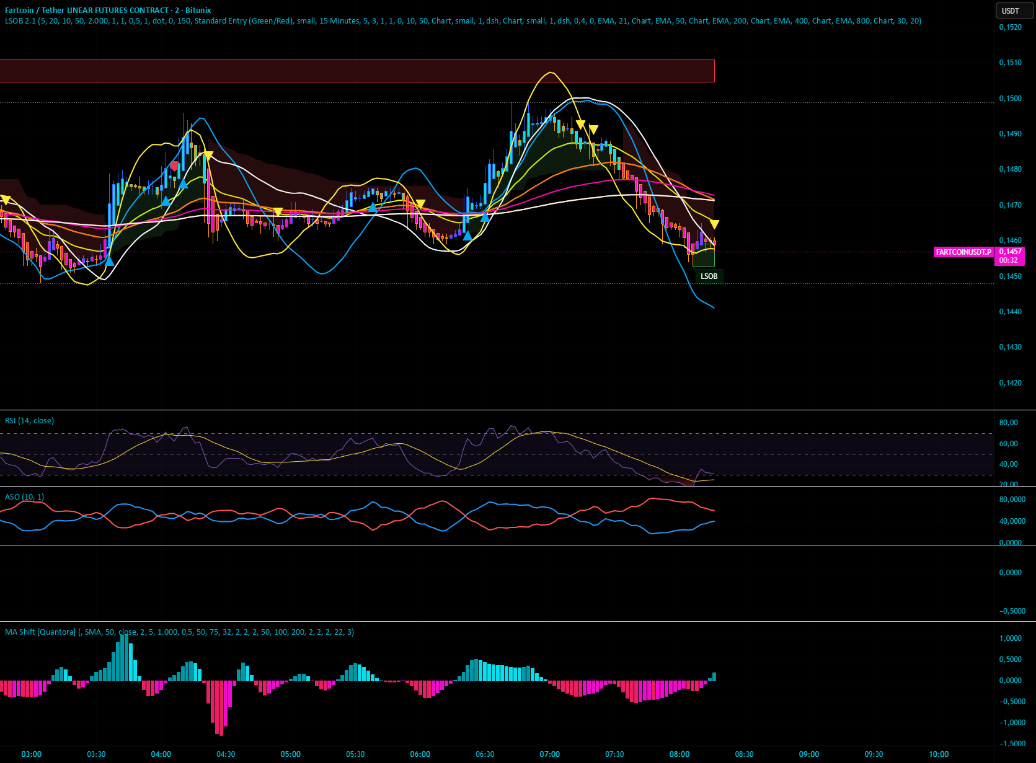Click the 08:00 time axis label
Viewport: 1036px width, 763px height.
(x=680, y=754)
